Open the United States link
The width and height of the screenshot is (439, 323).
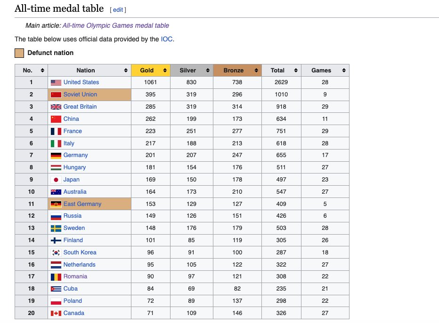[81, 82]
